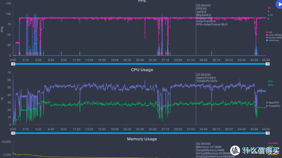Click the Jank:0 tooltip line

[x=201, y=12]
